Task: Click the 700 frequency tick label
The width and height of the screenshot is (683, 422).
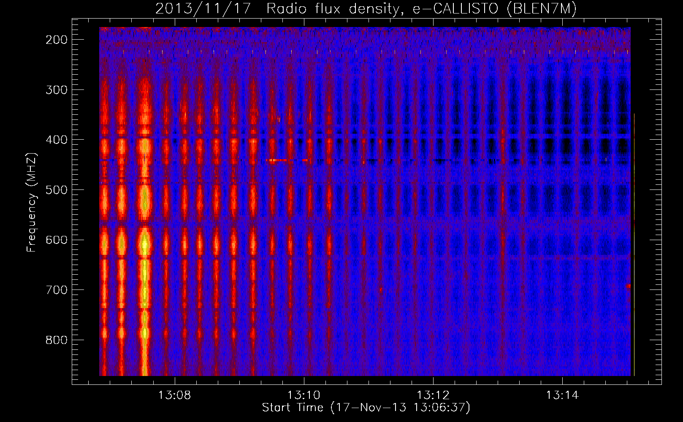Action: tap(56, 290)
